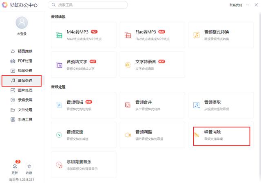
Task: Click the user avatar icon
Action: coord(22,22)
